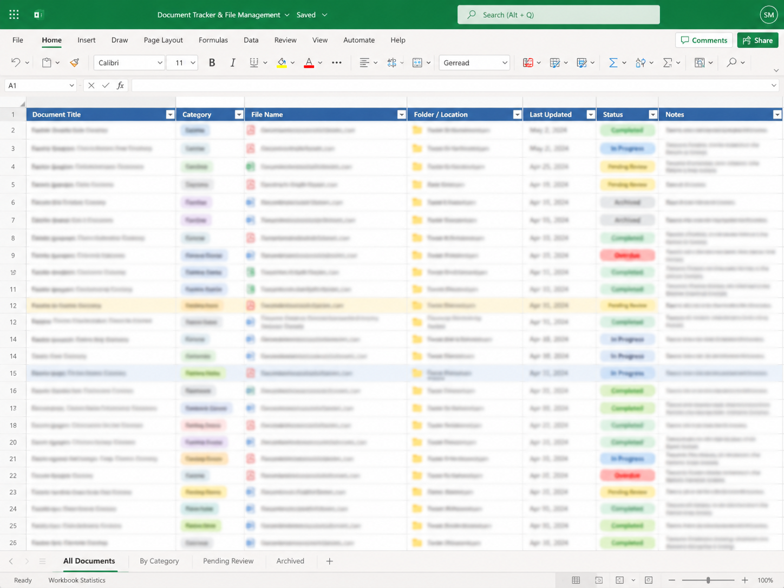
Task: Switch to the Page Layout ribbon tab
Action: pos(164,40)
